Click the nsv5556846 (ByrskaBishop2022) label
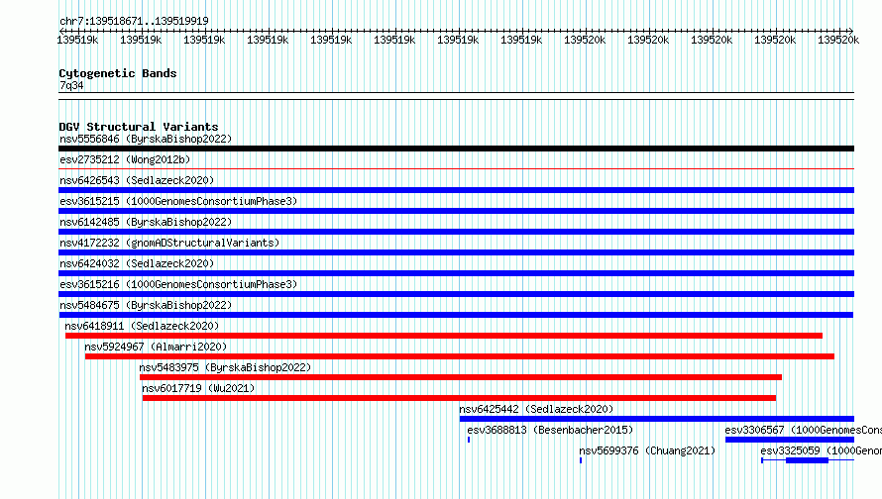Screen dimensions: 882x499 pos(146,139)
